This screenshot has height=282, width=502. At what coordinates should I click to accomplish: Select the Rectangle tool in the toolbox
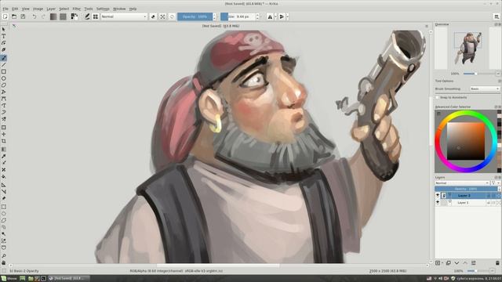tap(3, 71)
